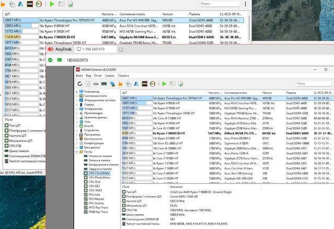Click the document checkmark icon in background AIDA64 toolbar
This screenshot has height=229, width=334.
(70, 4)
